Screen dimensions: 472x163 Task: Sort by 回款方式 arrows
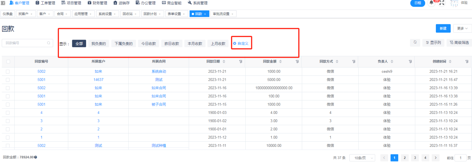(x=337, y=62)
